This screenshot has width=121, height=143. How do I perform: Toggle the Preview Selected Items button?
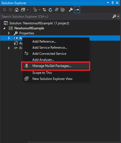(x=77, y=10)
